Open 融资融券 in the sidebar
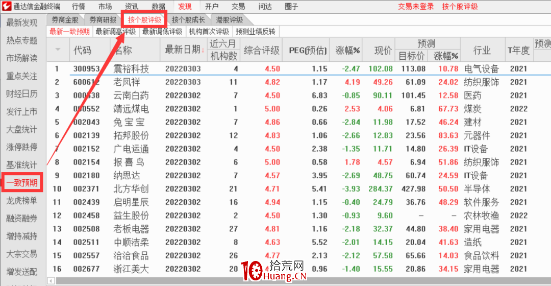 click(22, 219)
